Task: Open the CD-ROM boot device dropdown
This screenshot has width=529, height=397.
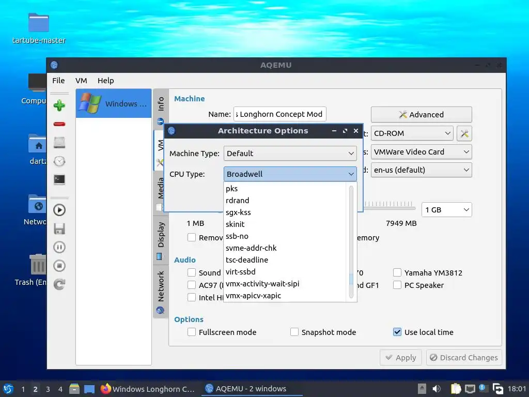Action: 412,133
